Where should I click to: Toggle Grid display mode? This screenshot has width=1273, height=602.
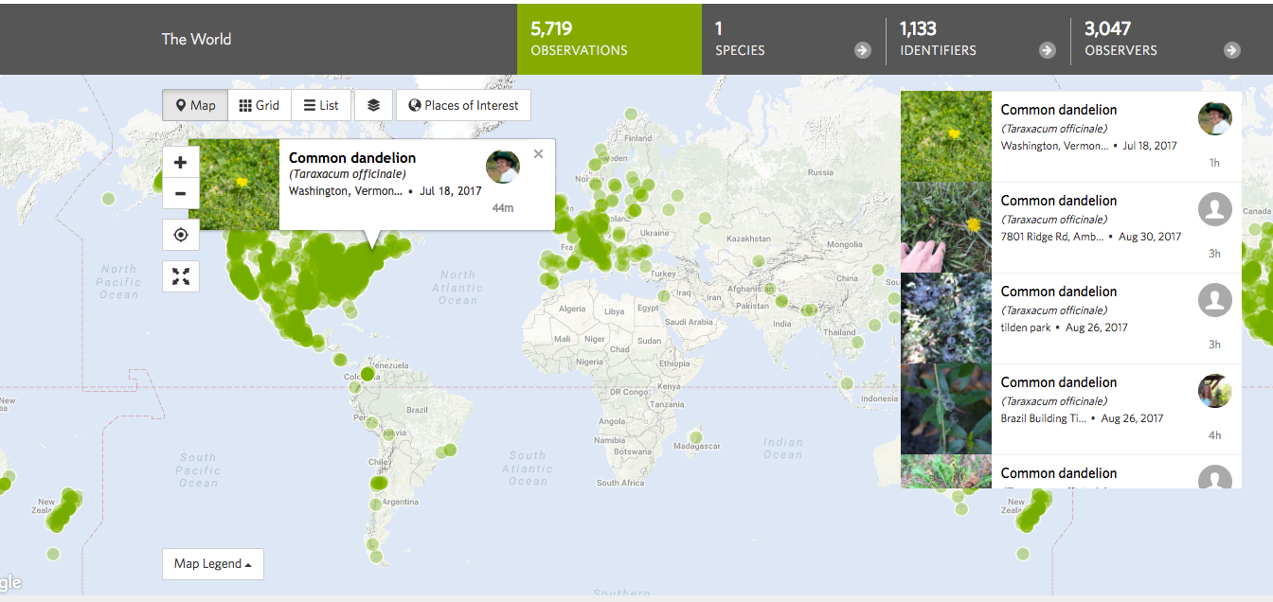[x=260, y=105]
